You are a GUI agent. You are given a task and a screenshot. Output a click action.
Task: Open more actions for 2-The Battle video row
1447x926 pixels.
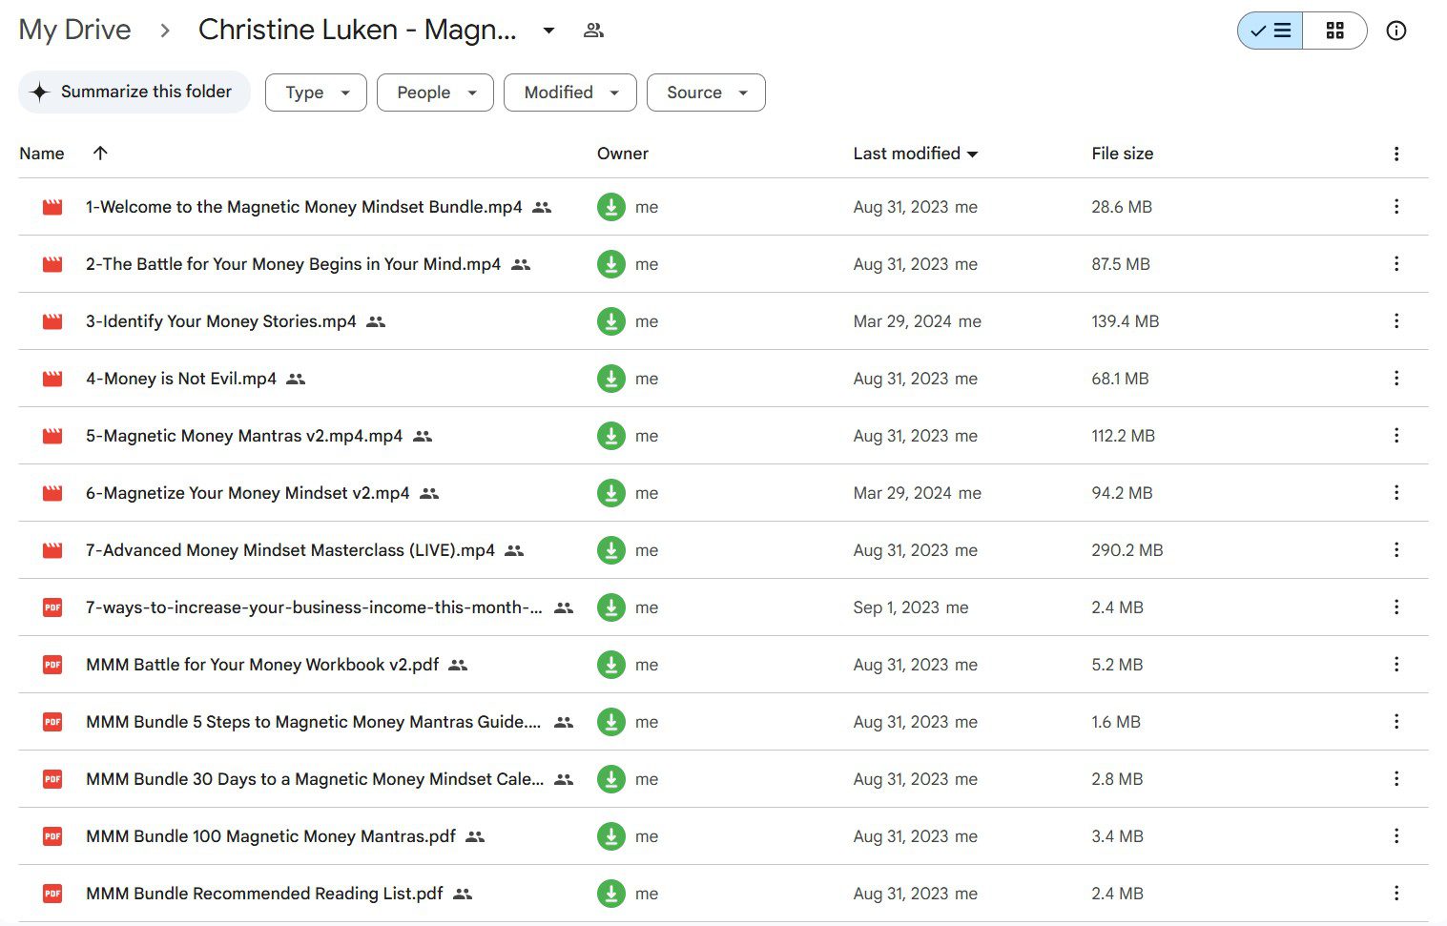[x=1396, y=264]
